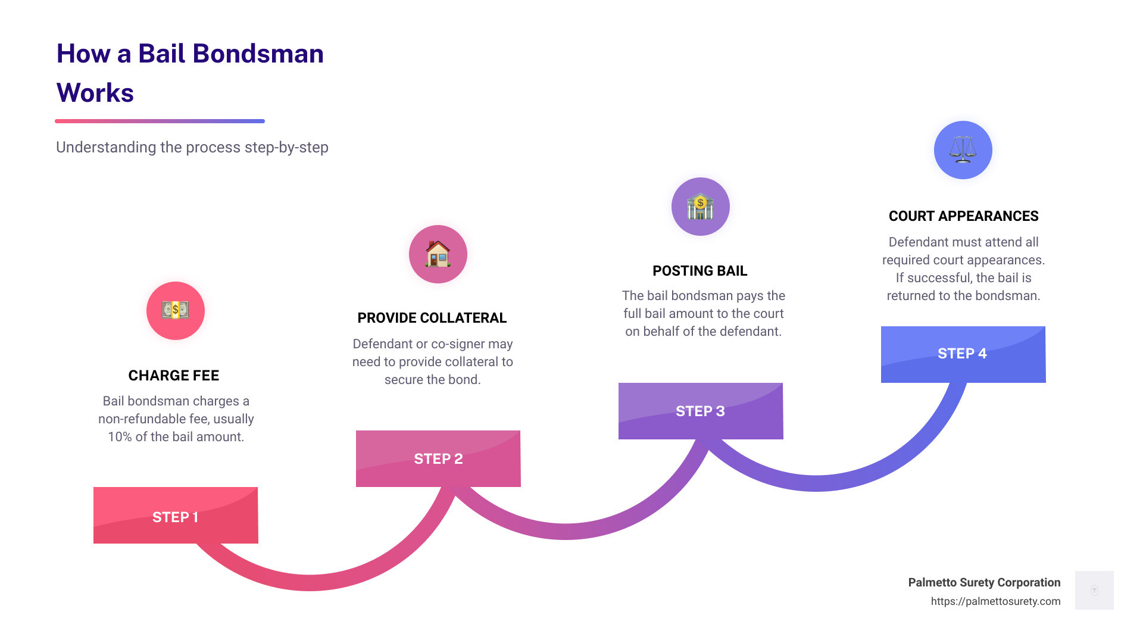Click the COURT APPEARANCES heading
Screen dimensions: 1143x643
click(x=963, y=216)
